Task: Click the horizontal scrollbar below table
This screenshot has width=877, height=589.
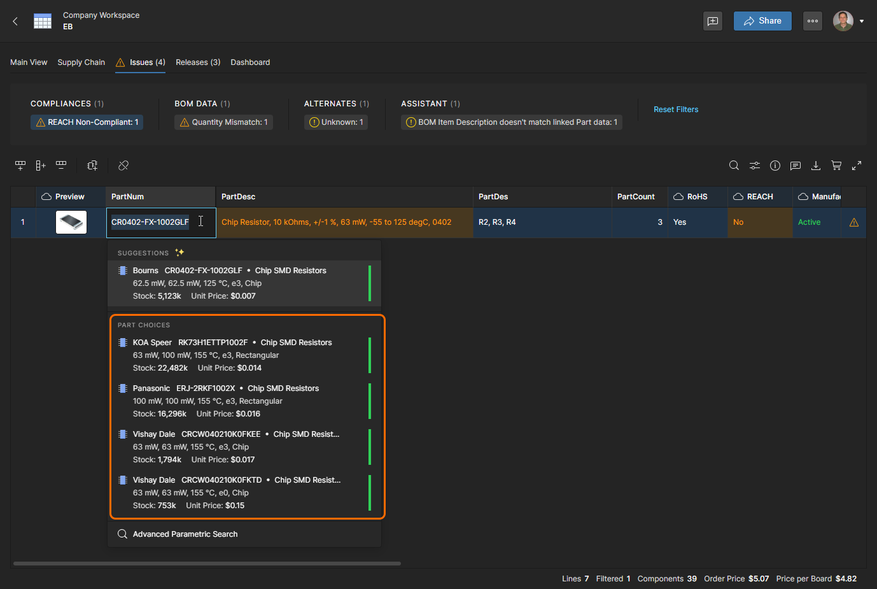Action: click(x=207, y=564)
